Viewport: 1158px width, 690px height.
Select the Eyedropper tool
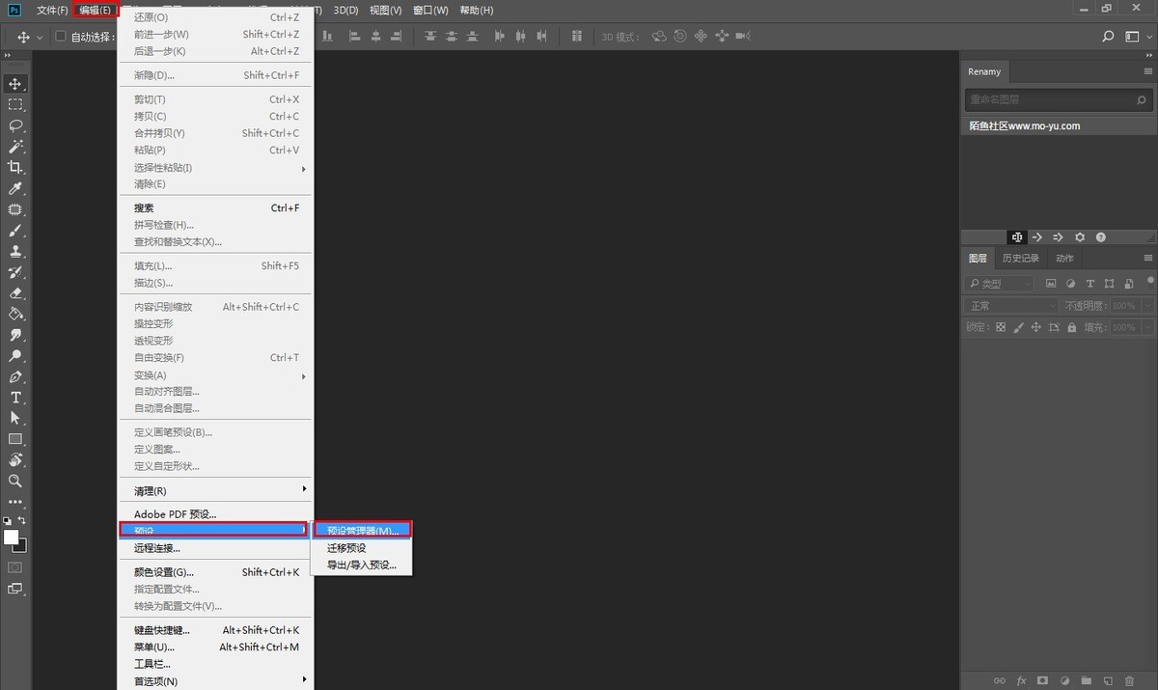[x=15, y=189]
